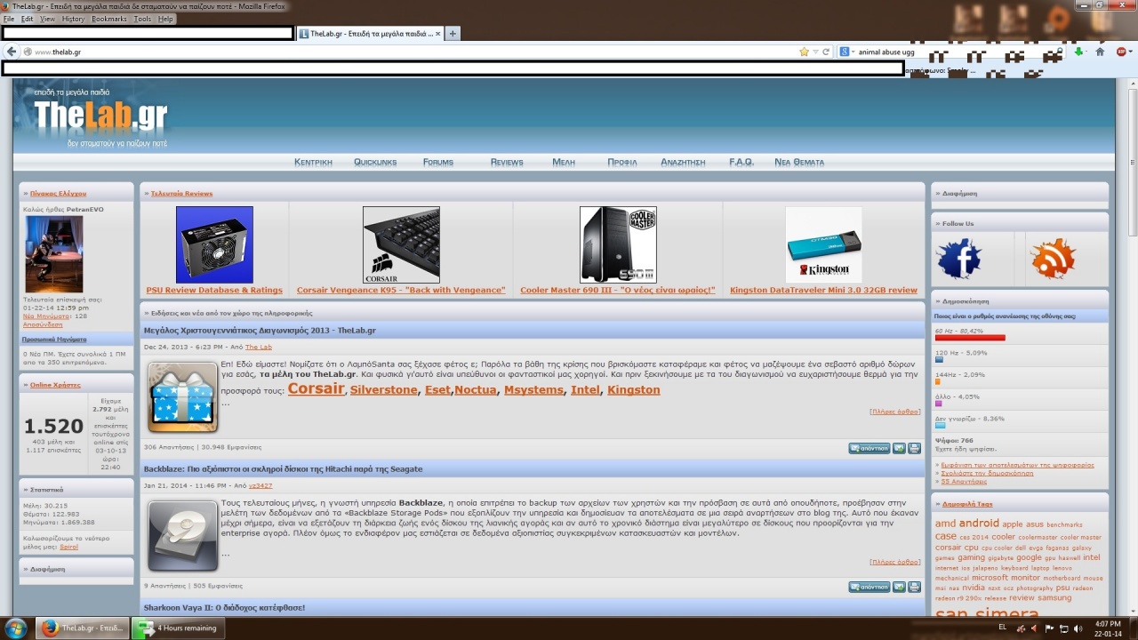Open ΠΡΟΦΙΛ in site navigation
Screen dimensions: 1138x640
[622, 163]
